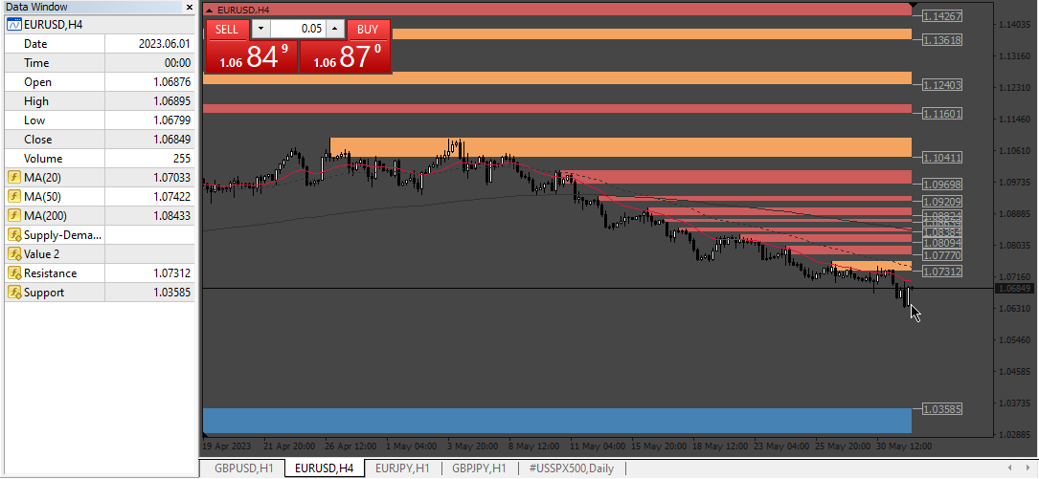
Task: Click the Date value 2023.06.01
Action: pyautogui.click(x=165, y=44)
